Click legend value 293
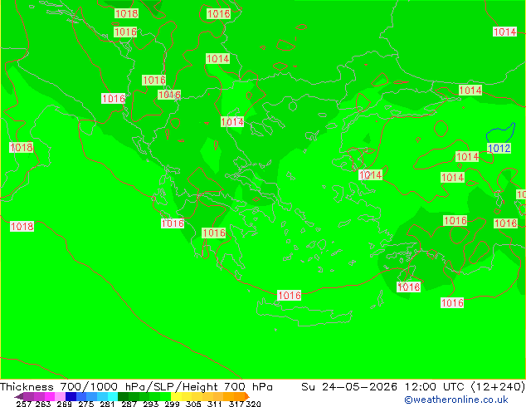Viewport: 526px width, 407px height. coord(151,404)
